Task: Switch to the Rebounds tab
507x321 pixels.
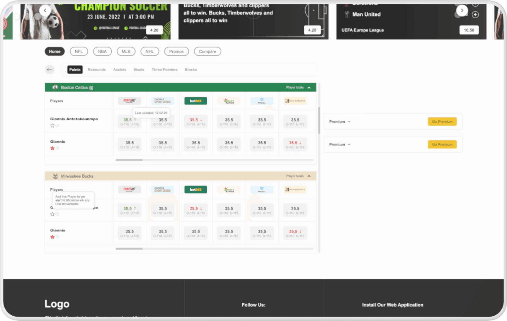Action: 97,70
